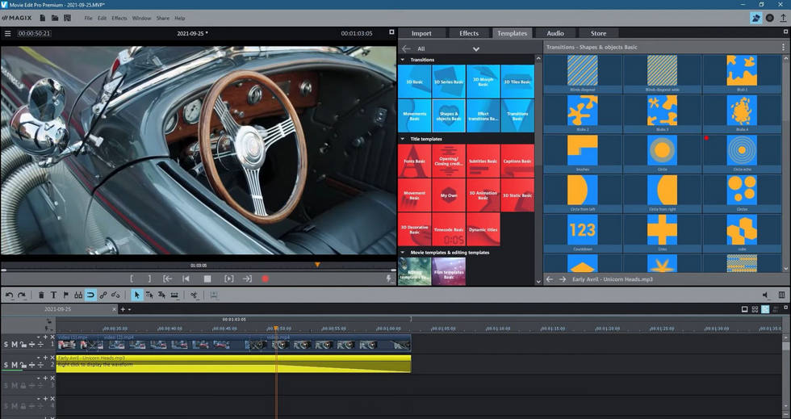Click the minus button above track 2
Image resolution: width=791 pixels, height=419 pixels.
[39, 358]
